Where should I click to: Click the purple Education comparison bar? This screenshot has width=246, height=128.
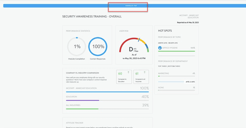pos(83,100)
